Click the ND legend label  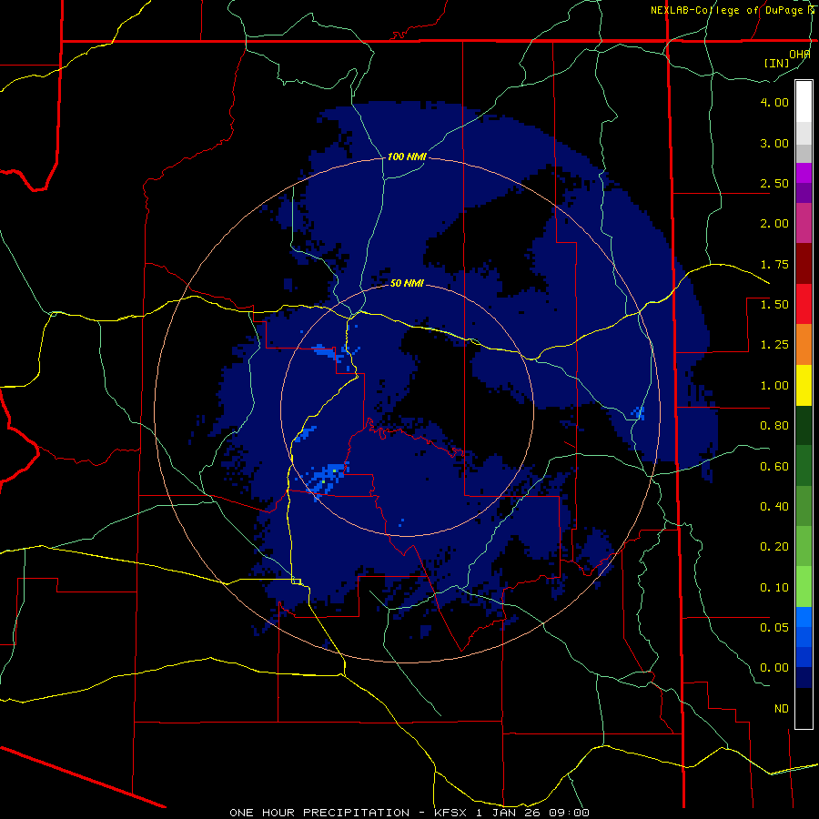(782, 709)
